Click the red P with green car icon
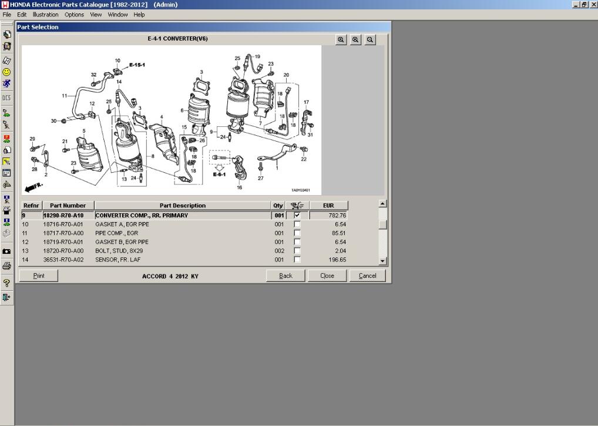This screenshot has height=426, width=598. click(x=6, y=139)
